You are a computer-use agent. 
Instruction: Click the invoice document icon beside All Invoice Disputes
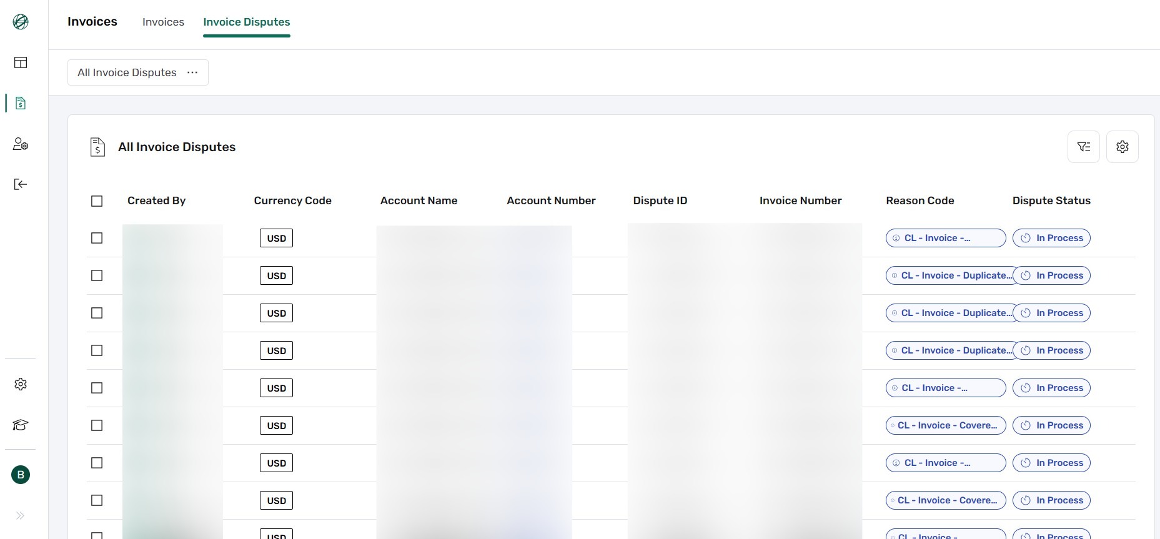(97, 147)
